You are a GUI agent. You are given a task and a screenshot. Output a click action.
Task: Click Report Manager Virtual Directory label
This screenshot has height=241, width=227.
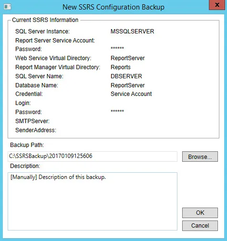[58, 67]
